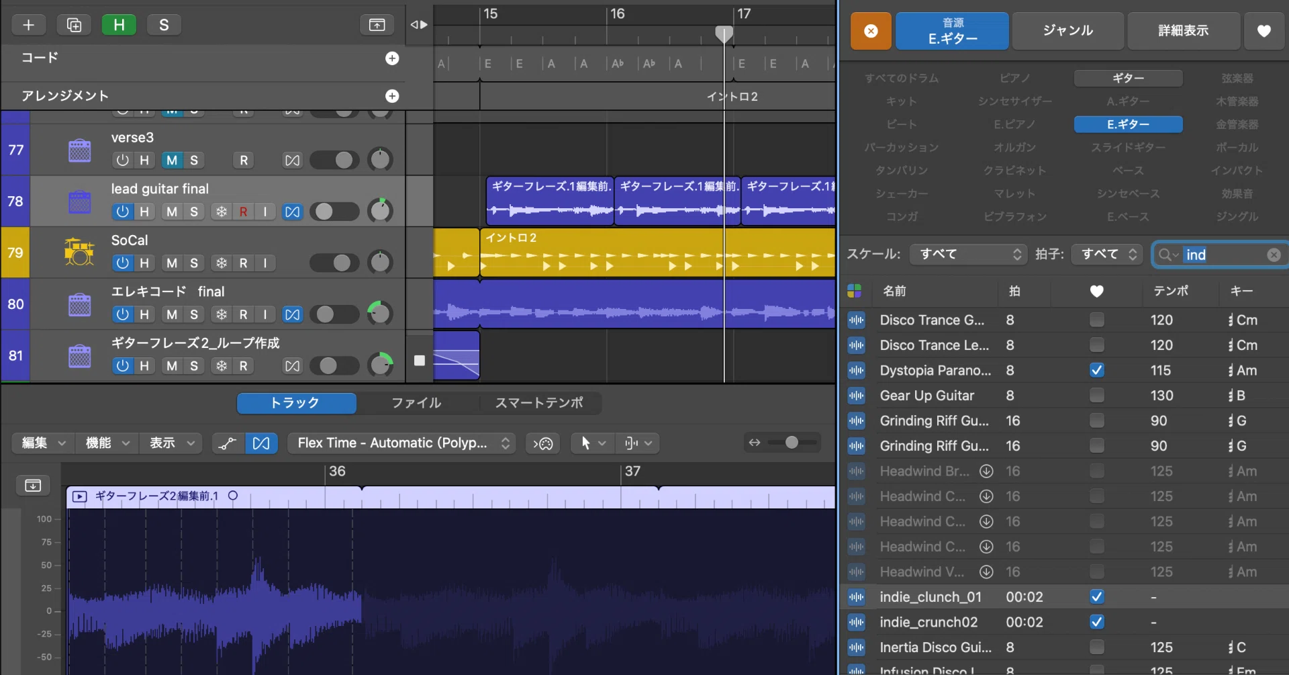Click the 詳細表示 button
1289x675 pixels.
point(1183,31)
